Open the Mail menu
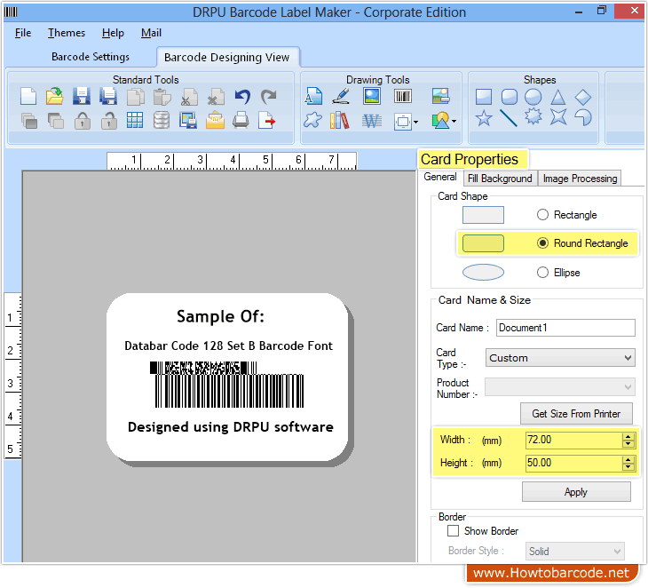 click(x=151, y=33)
